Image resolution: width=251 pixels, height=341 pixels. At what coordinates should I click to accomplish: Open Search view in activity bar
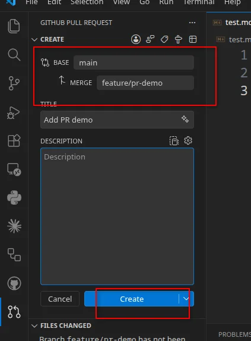click(14, 55)
